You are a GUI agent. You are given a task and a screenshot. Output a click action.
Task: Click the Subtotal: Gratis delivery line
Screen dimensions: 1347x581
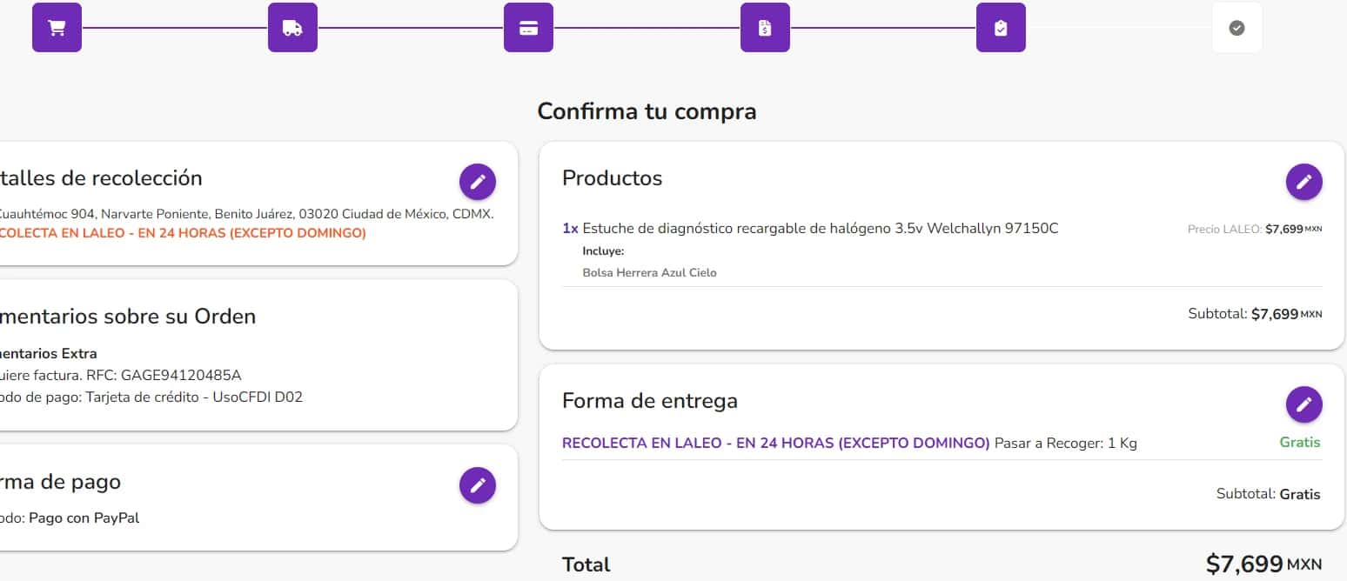point(1268,494)
